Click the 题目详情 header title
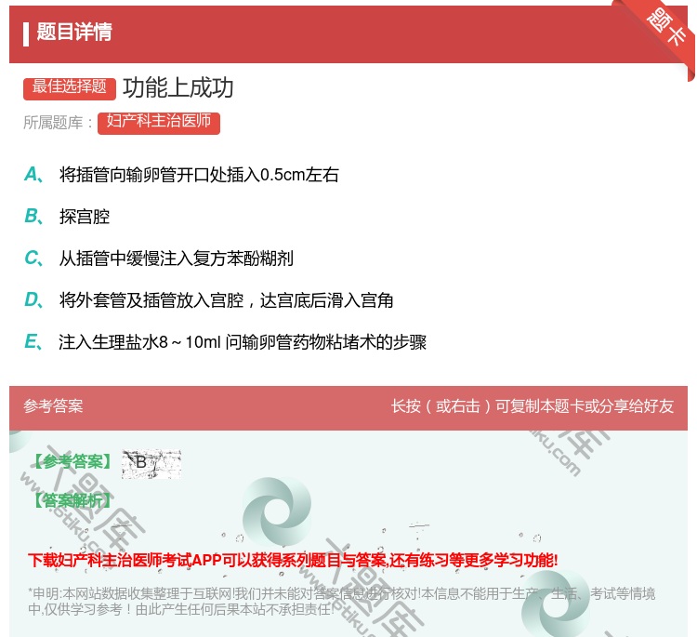The image size is (697, 637). pyautogui.click(x=74, y=32)
